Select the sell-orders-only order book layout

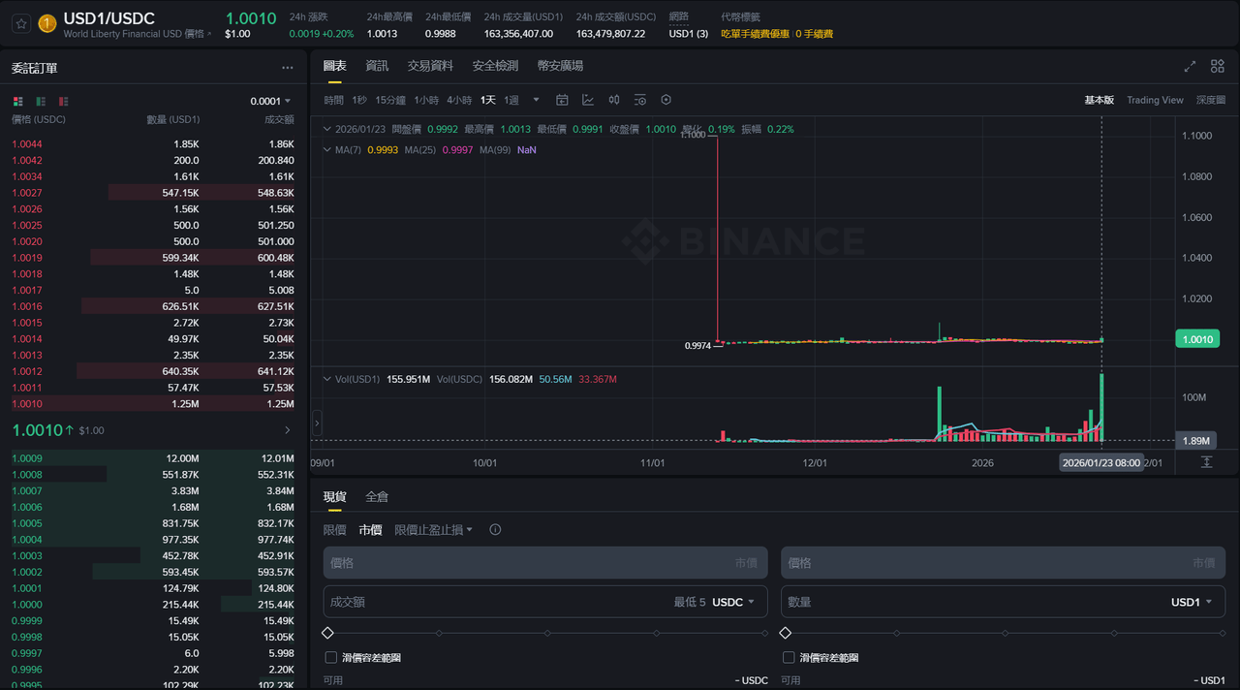click(x=62, y=101)
